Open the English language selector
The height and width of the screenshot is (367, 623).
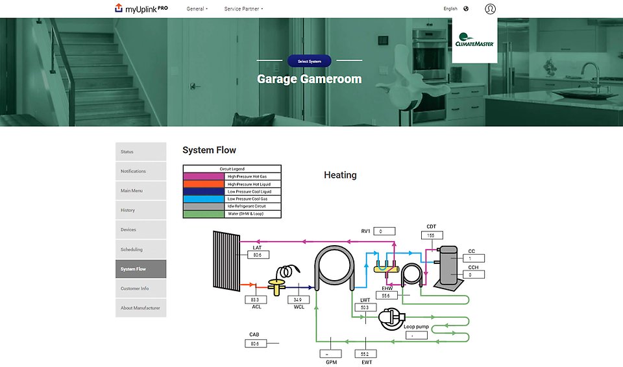[x=450, y=9]
